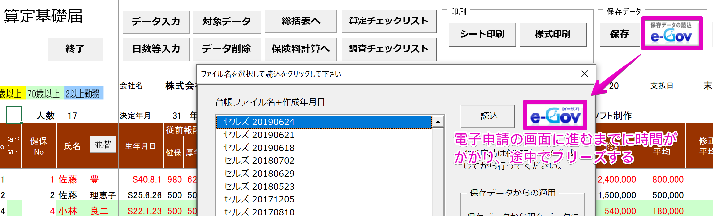713x216 pixels.
Task: Click the 健保 No column header
Action: click(39, 146)
